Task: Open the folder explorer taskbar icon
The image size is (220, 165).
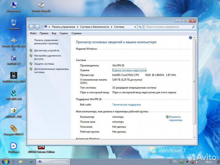Action: point(21,162)
